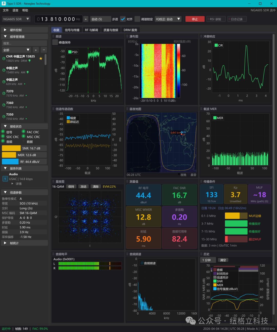The height and width of the screenshot is (332, 277).
Task: Click the PSD green legend swatch
Action: coord(70,52)
